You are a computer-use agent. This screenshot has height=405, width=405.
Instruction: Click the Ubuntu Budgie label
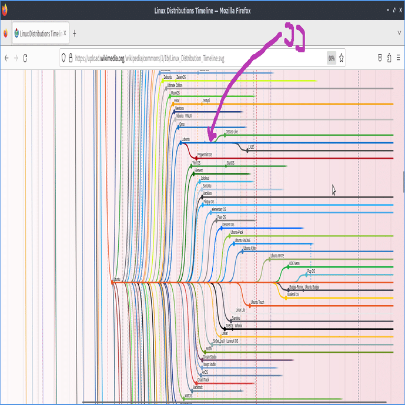312,287
